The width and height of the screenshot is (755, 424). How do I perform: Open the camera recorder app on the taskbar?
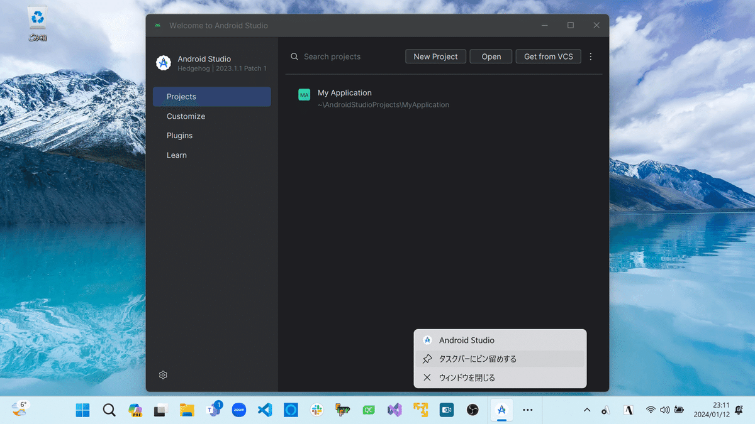click(447, 410)
